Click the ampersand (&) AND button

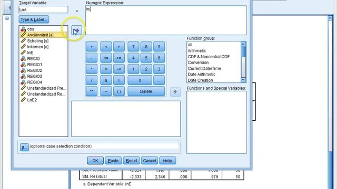click(x=106, y=80)
